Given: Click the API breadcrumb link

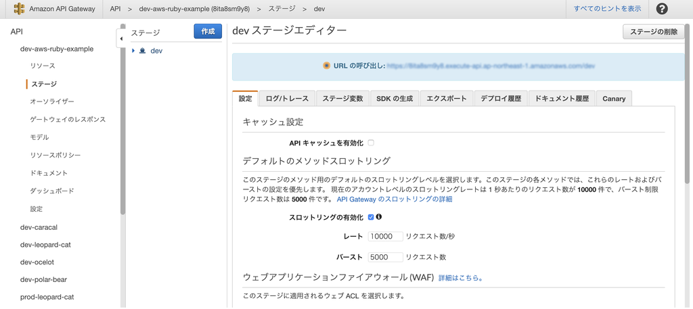Looking at the screenshot, I should [x=115, y=9].
